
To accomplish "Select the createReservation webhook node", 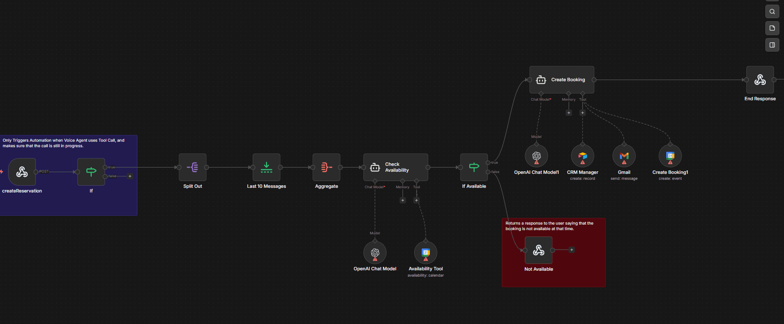I will (x=22, y=172).
